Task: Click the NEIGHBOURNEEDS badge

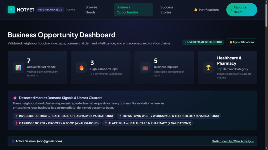Action: (x=50, y=10)
